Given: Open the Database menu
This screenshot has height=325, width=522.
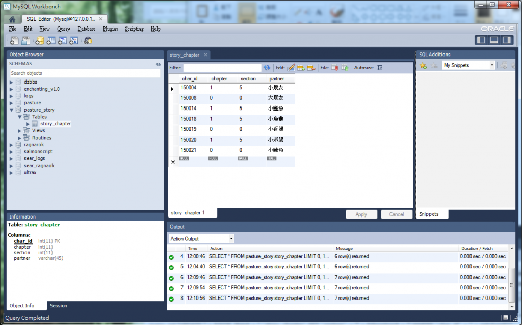Looking at the screenshot, I should (87, 29).
